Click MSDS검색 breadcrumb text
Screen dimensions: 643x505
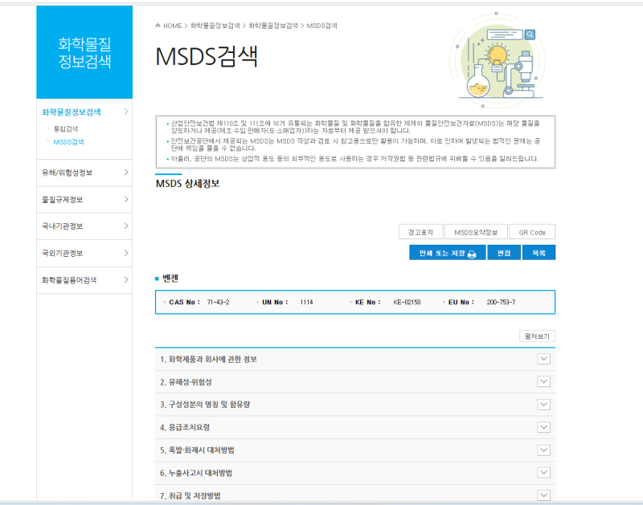pos(322,26)
